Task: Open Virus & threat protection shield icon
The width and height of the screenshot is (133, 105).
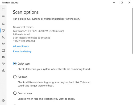Action: click(3, 31)
